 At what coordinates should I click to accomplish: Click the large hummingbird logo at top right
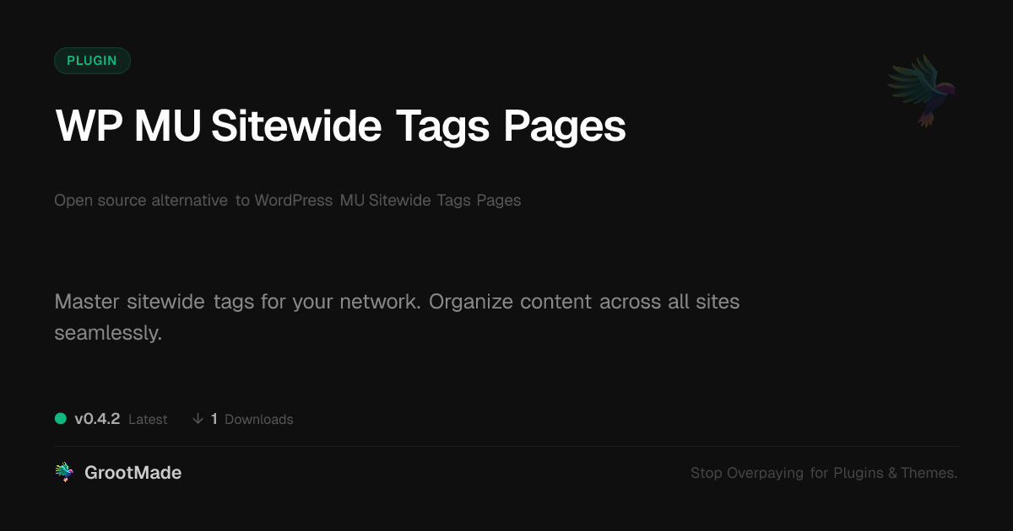(x=921, y=91)
